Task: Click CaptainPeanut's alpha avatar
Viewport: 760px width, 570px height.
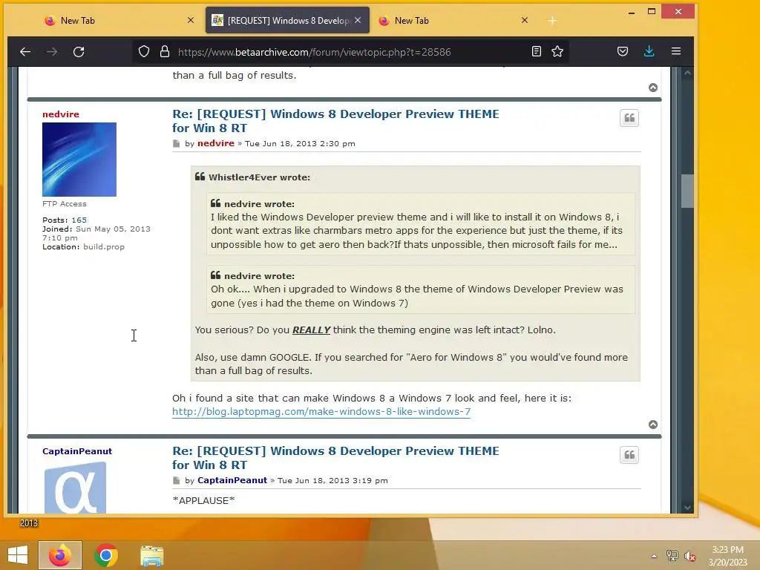Action: 75,487
